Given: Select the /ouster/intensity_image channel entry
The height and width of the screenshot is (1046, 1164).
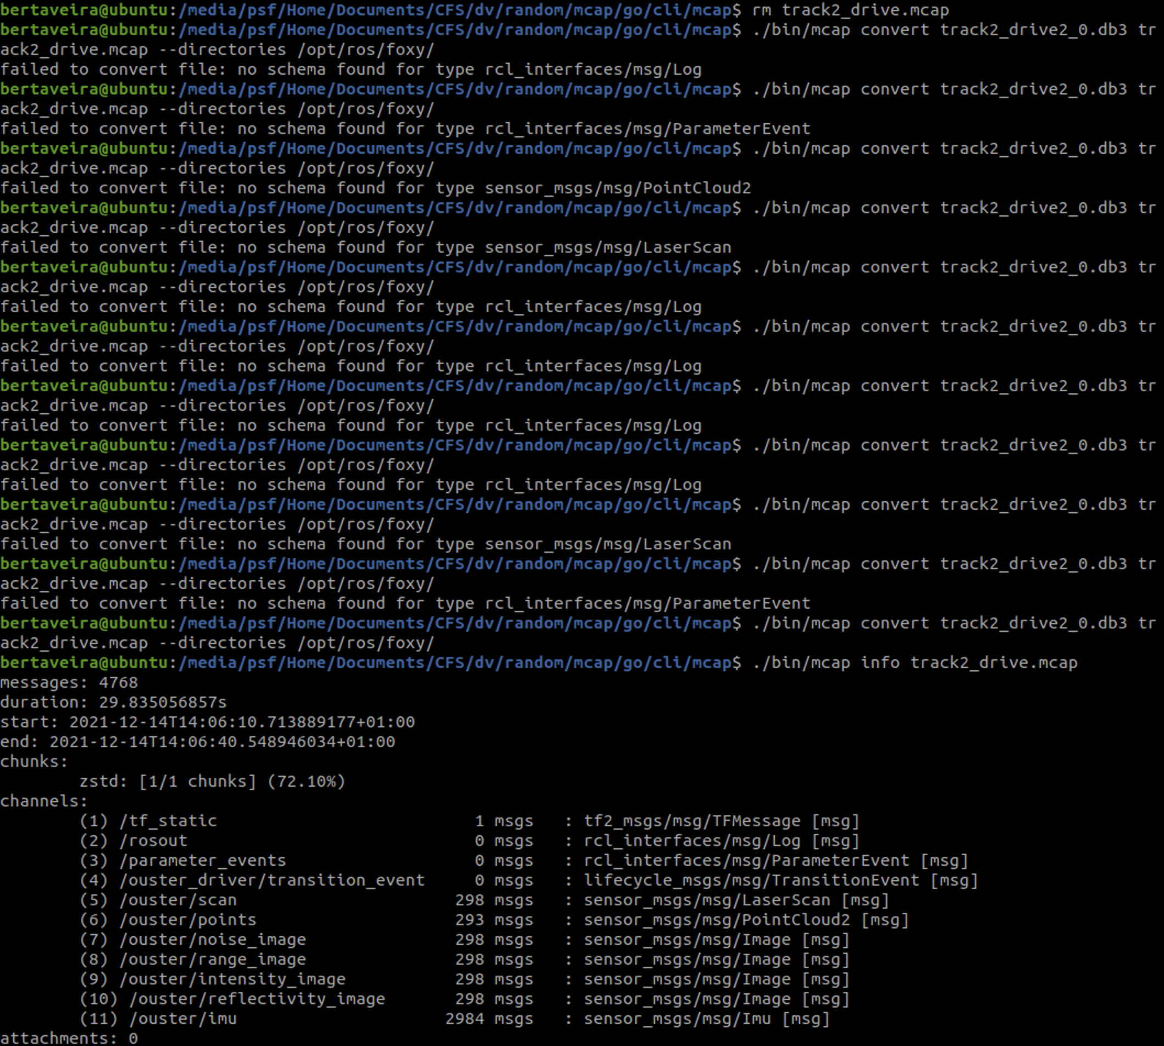Looking at the screenshot, I should (232, 979).
